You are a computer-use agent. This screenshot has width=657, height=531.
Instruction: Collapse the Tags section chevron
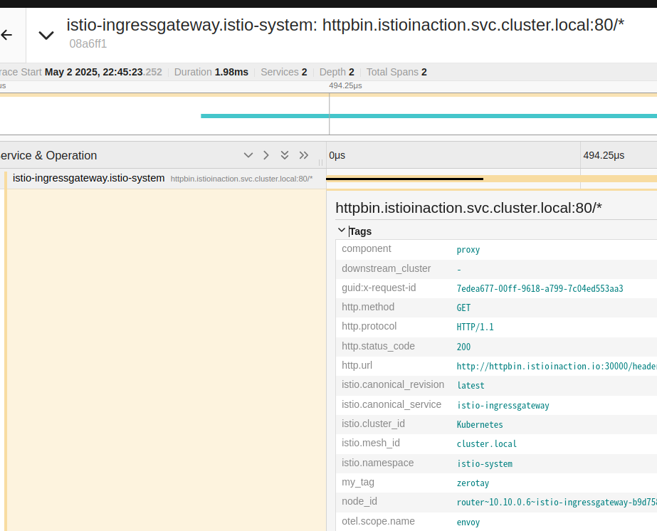(342, 230)
